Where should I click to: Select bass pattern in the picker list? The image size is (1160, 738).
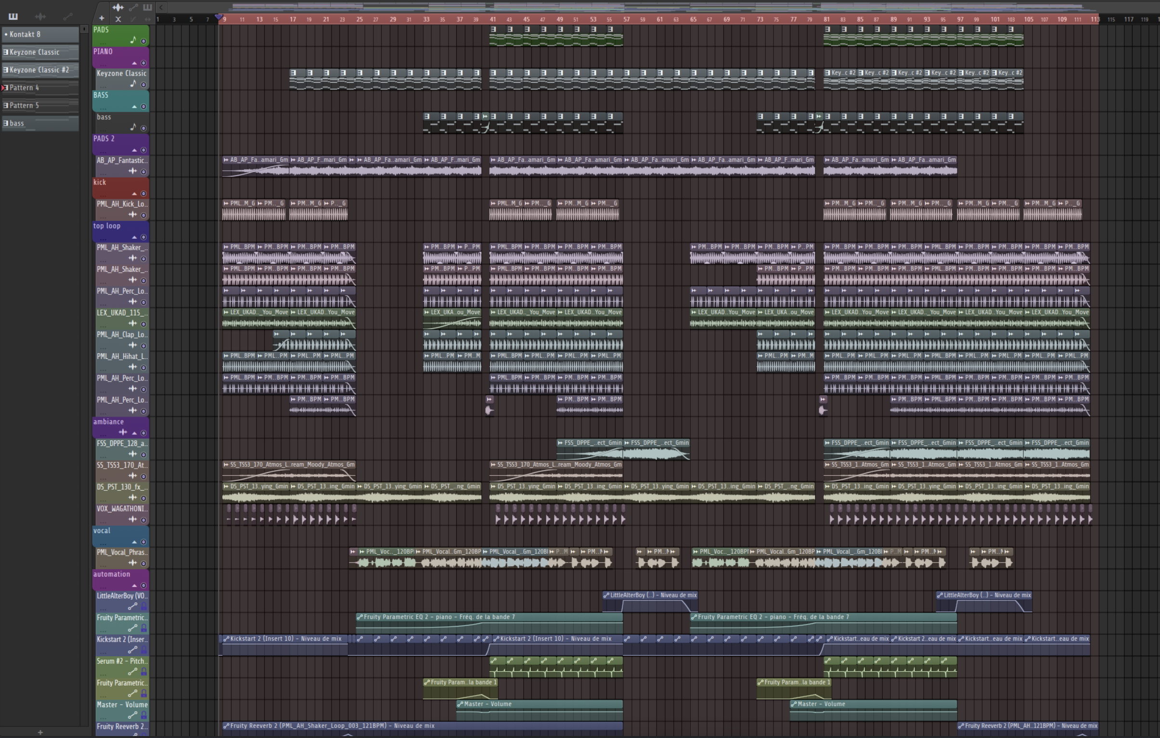(40, 123)
